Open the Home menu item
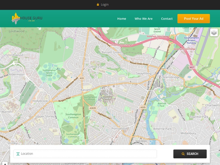220x165 pixels. click(x=122, y=19)
